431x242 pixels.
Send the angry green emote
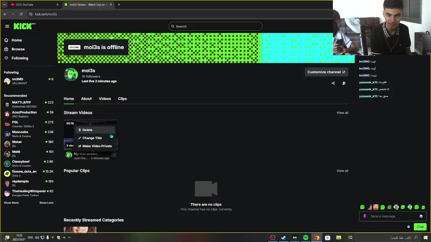(389, 207)
